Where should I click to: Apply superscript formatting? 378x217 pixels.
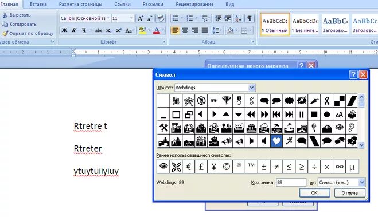[x=118, y=30]
